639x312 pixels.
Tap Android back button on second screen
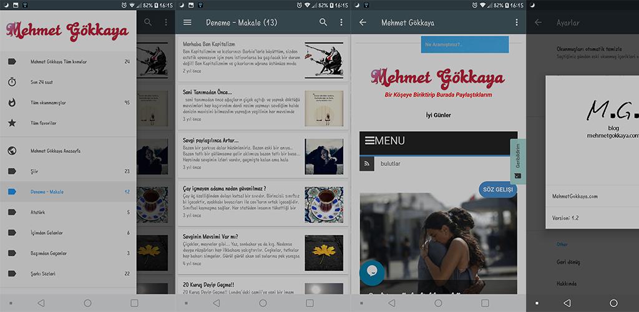click(x=217, y=303)
